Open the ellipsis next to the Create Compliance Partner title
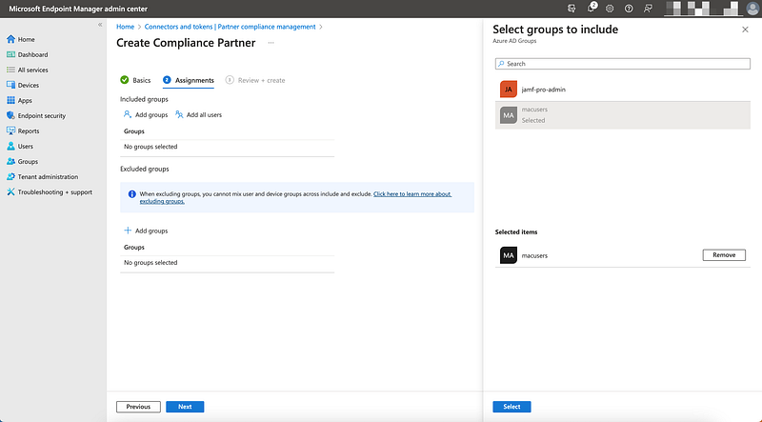 click(x=271, y=43)
